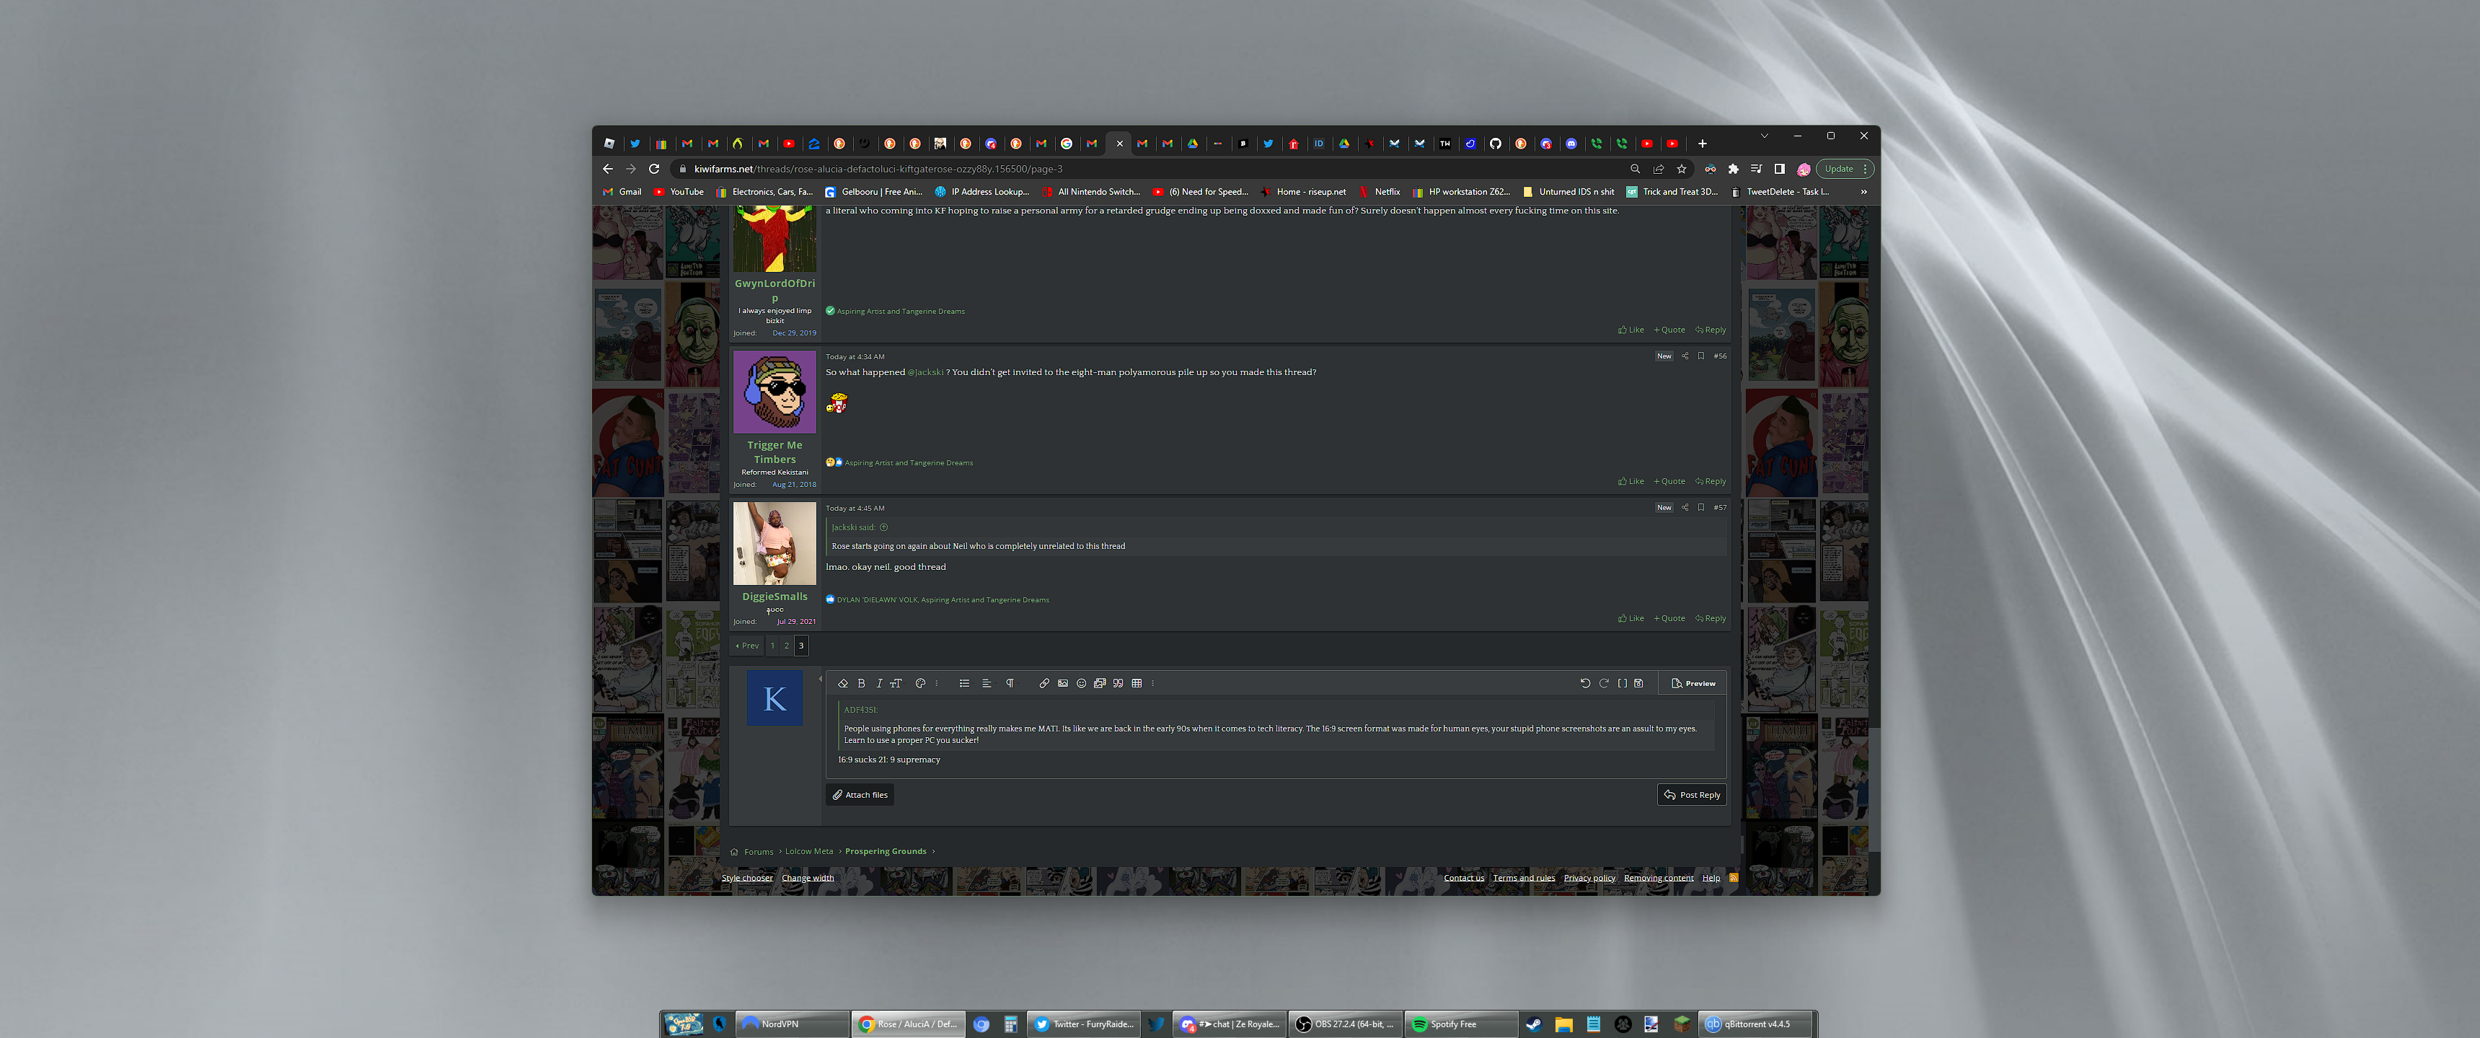Open the font size dropdown
This screenshot has height=1038, width=2480.
pos(896,684)
